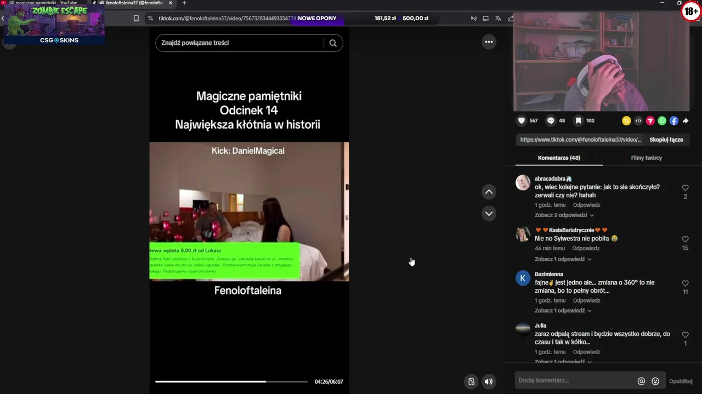This screenshot has width=702, height=394.
Task: Save the video with the bookmark icon
Action: pyautogui.click(x=578, y=120)
